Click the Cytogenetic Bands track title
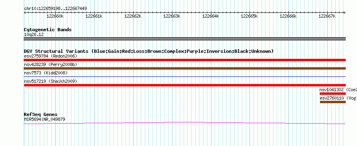The height and width of the screenshot is (146, 357). 48,30
